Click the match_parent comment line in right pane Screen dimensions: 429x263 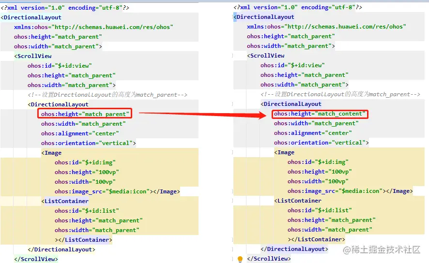340,94
